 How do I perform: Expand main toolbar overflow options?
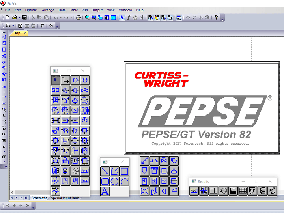pos(222,19)
